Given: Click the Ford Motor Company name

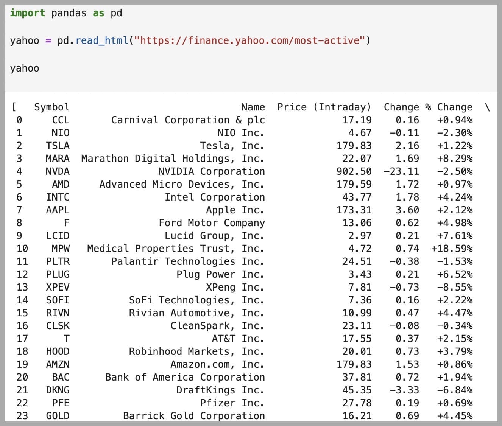Looking at the screenshot, I should coord(212,223).
